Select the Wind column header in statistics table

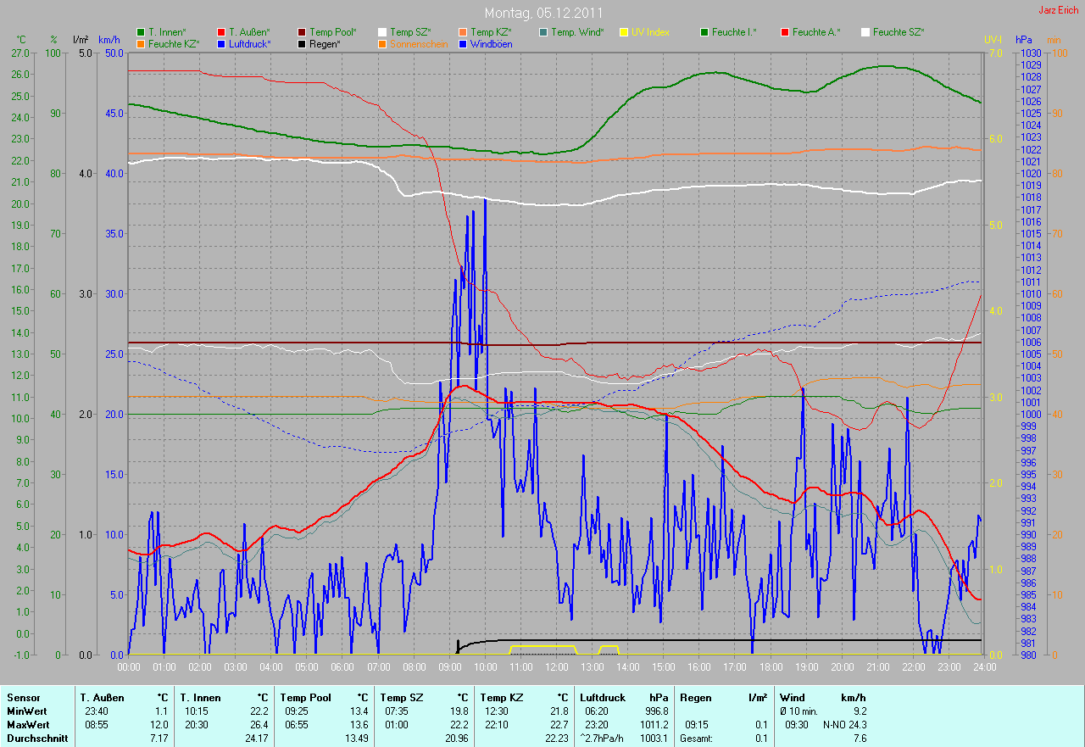[793, 698]
